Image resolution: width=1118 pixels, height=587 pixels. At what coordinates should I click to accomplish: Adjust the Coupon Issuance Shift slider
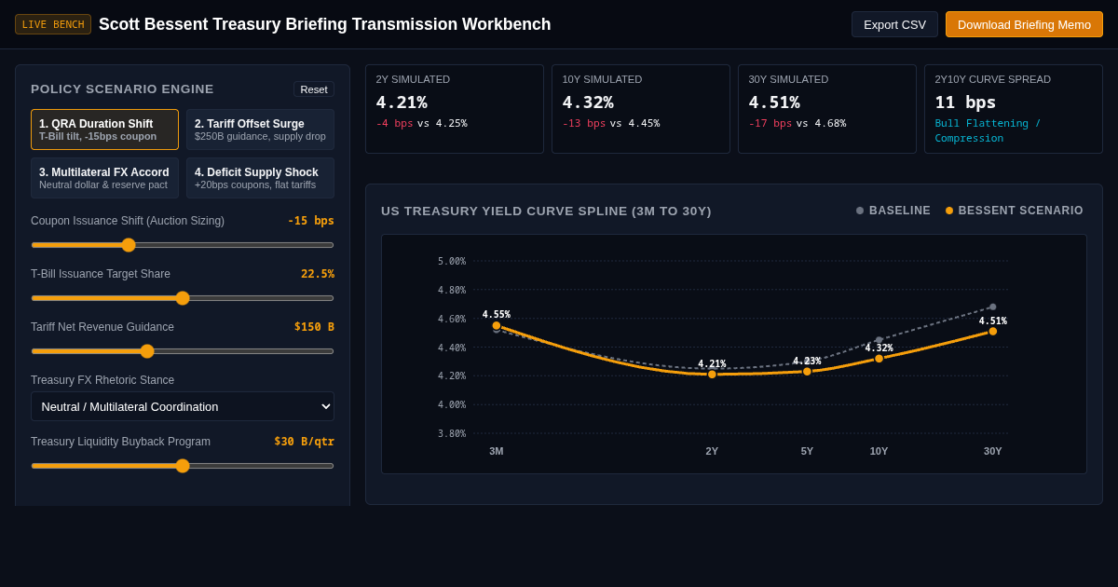coord(183,245)
